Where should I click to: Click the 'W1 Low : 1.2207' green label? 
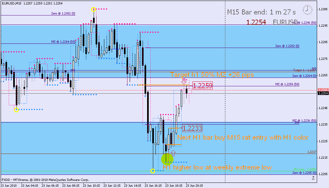[305, 169]
